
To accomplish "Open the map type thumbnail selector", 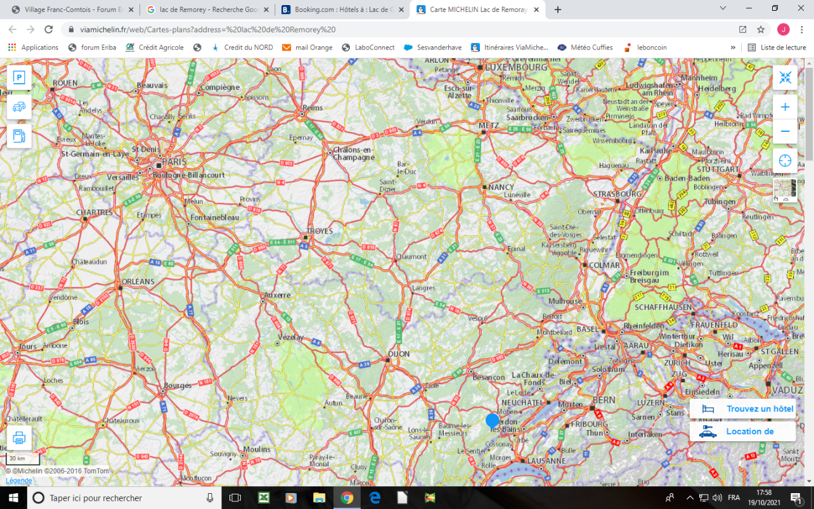I will (x=785, y=190).
